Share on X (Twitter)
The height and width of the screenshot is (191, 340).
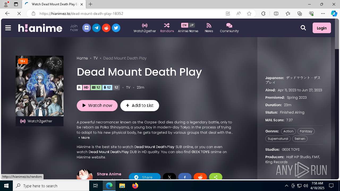click(169, 177)
